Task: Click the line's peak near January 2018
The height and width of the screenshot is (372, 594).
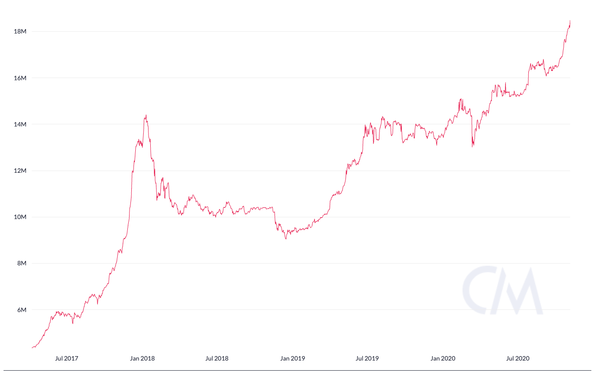Action: pos(146,115)
